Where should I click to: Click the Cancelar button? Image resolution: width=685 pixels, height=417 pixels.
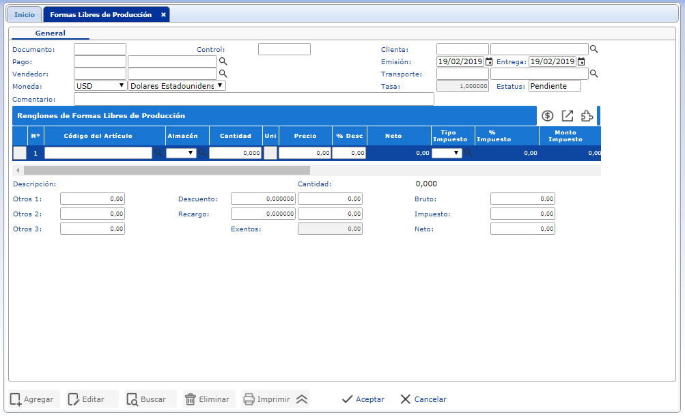423,399
